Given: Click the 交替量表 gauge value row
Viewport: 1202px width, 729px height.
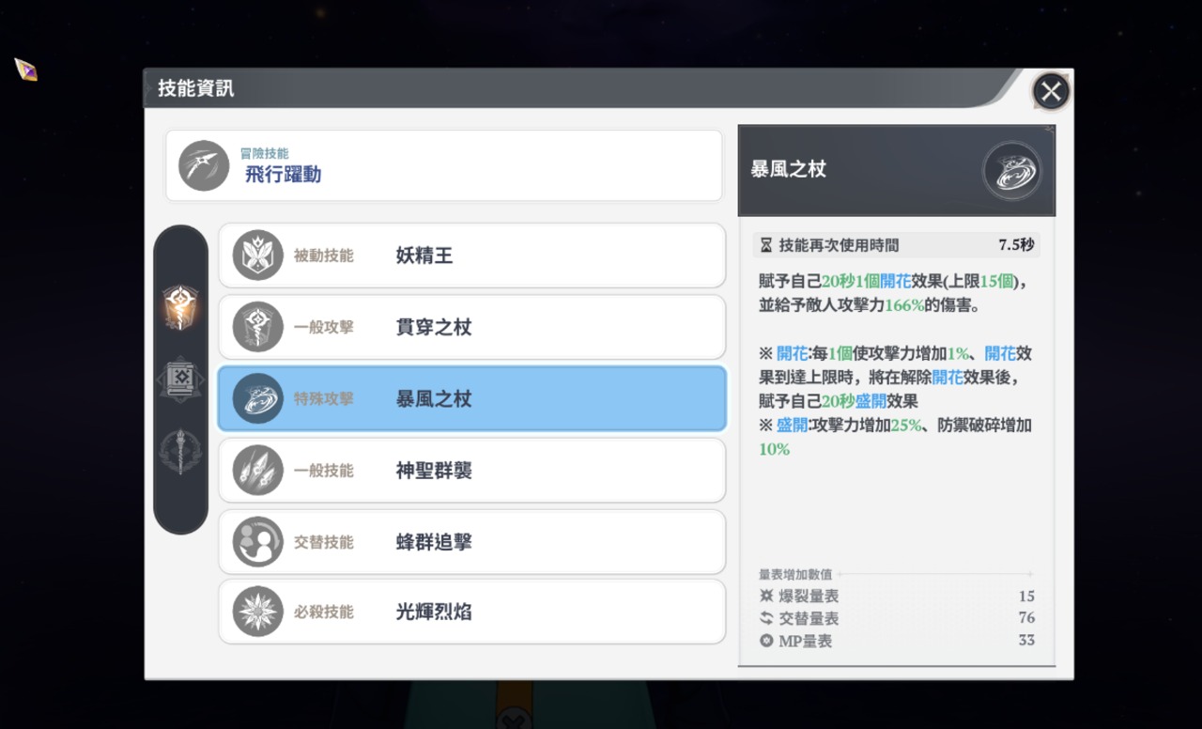Looking at the screenshot, I should pyautogui.click(x=897, y=618).
